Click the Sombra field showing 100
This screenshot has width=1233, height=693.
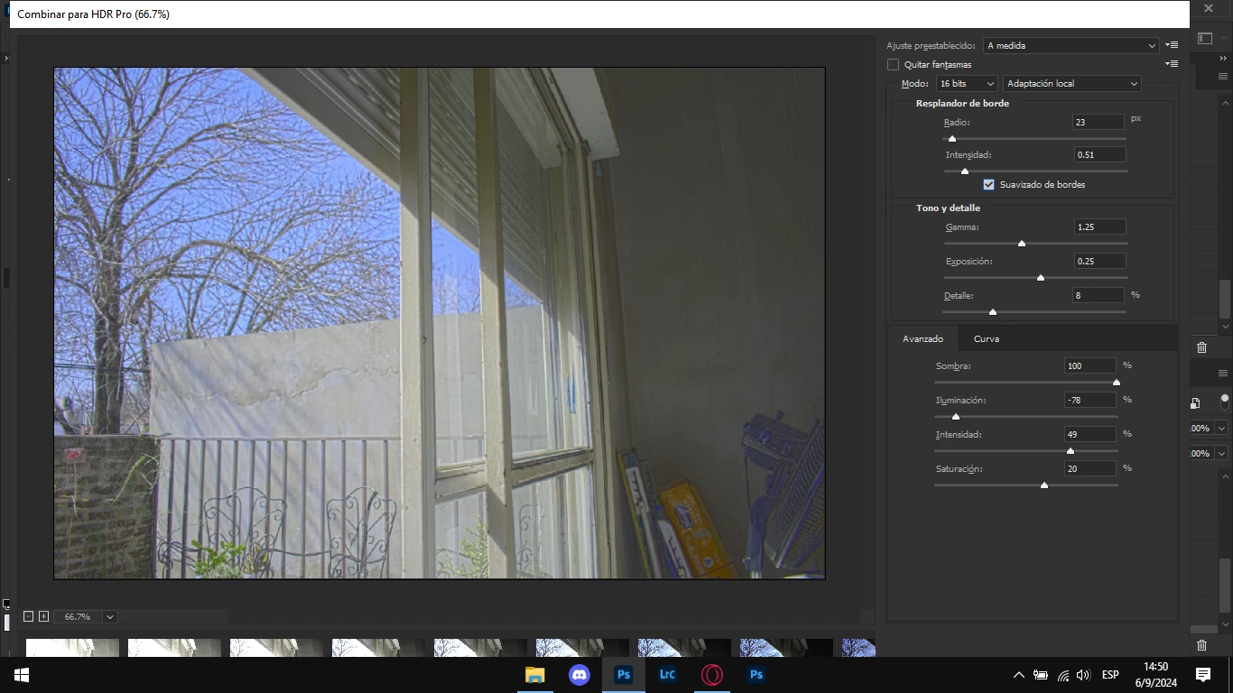1090,365
